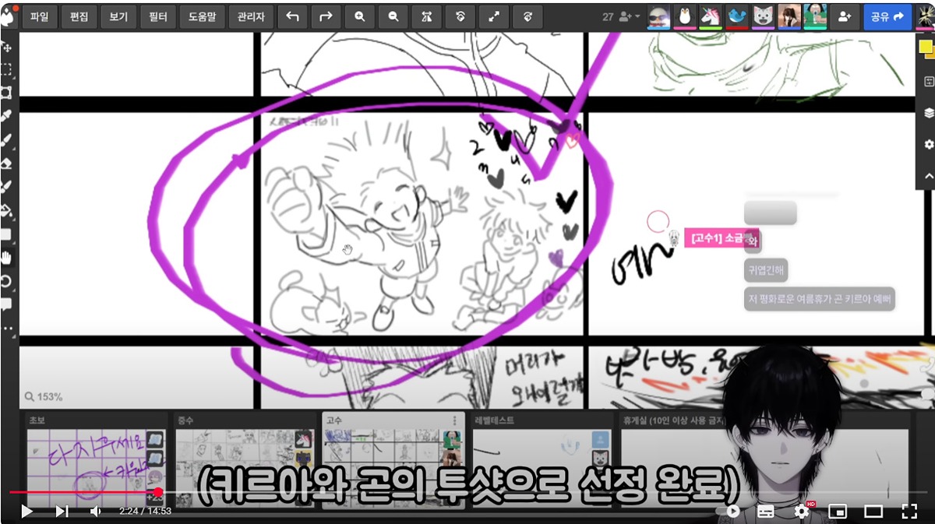Viewport: 935px width, 524px height.
Task: Click the Redo arrow button
Action: pyautogui.click(x=326, y=16)
